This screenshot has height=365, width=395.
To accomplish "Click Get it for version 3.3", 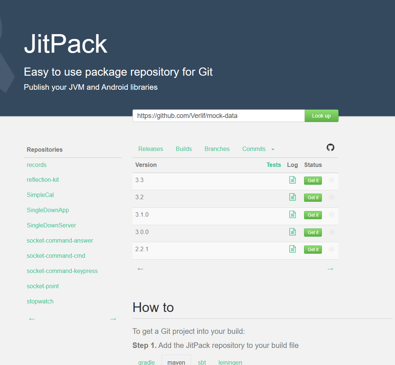I will coord(313,180).
